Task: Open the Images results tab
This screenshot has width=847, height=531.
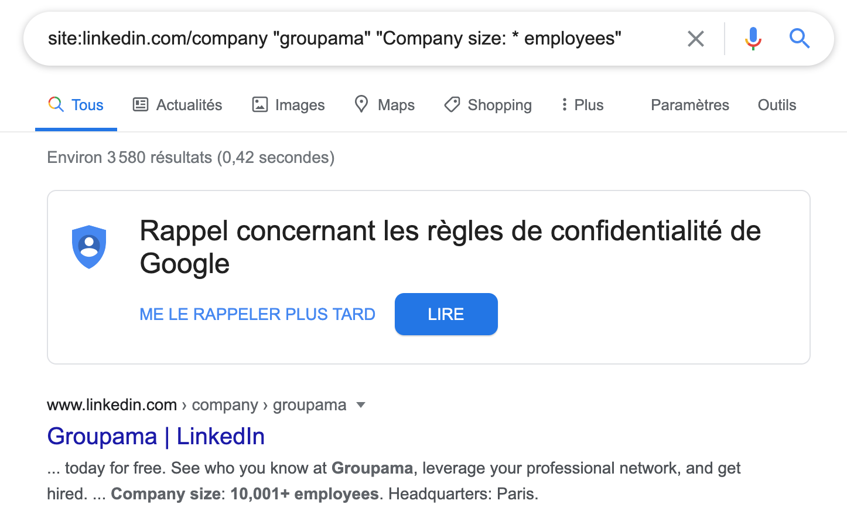Action: pos(288,105)
